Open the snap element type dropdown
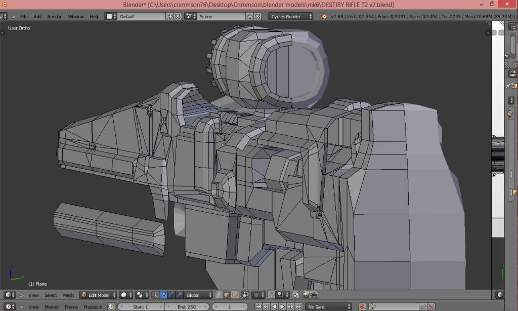Image resolution: width=518 pixels, height=311 pixels. click(282, 295)
